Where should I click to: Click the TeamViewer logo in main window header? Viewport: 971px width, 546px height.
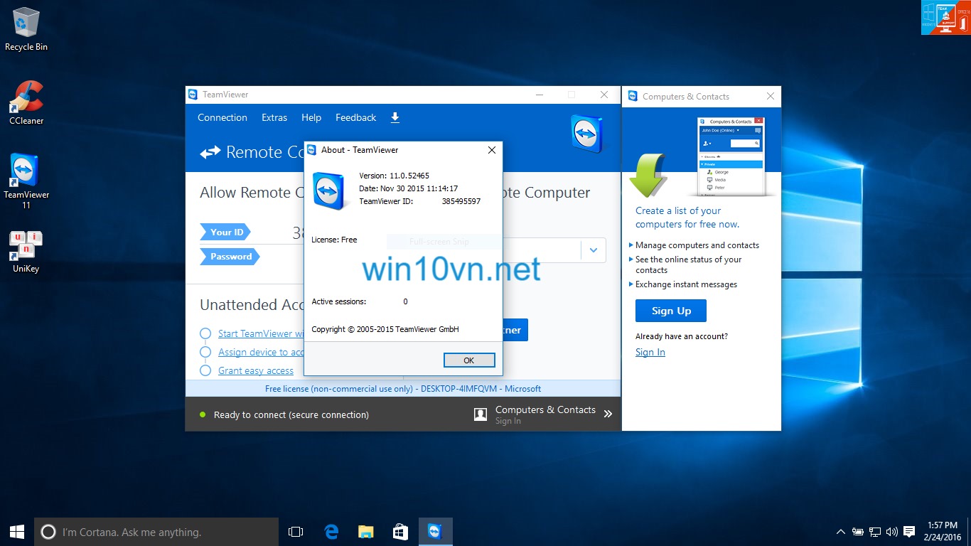[x=587, y=133]
